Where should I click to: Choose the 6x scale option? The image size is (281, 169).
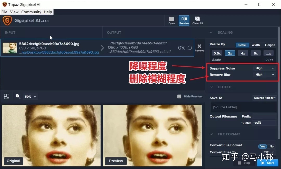point(256,53)
